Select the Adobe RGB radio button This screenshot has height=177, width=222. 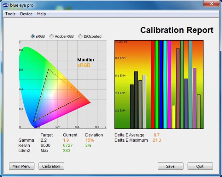tap(51, 37)
